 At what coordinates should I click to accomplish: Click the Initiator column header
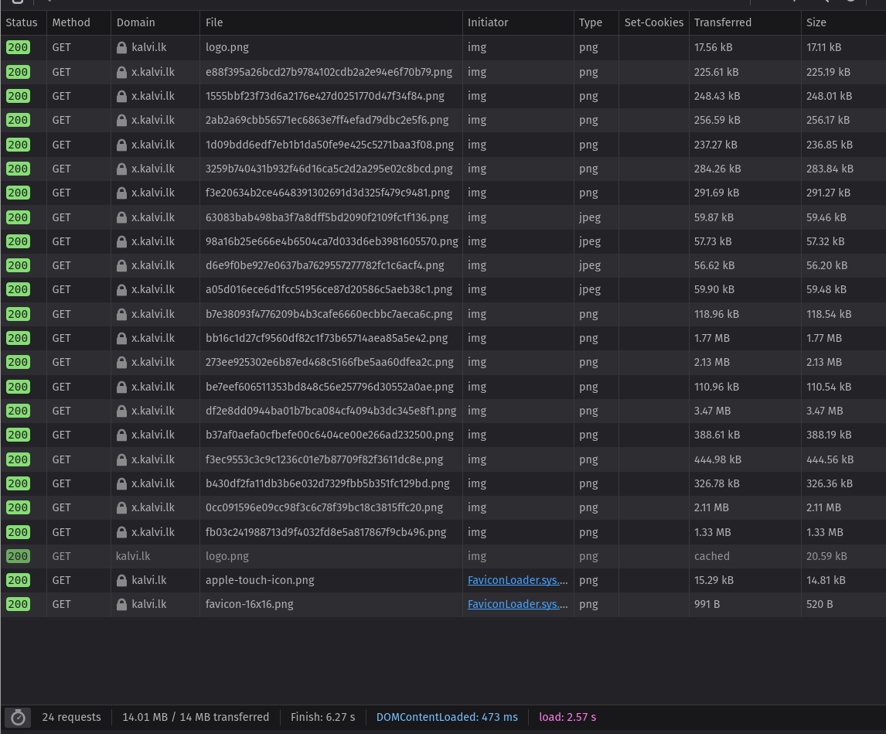point(488,22)
